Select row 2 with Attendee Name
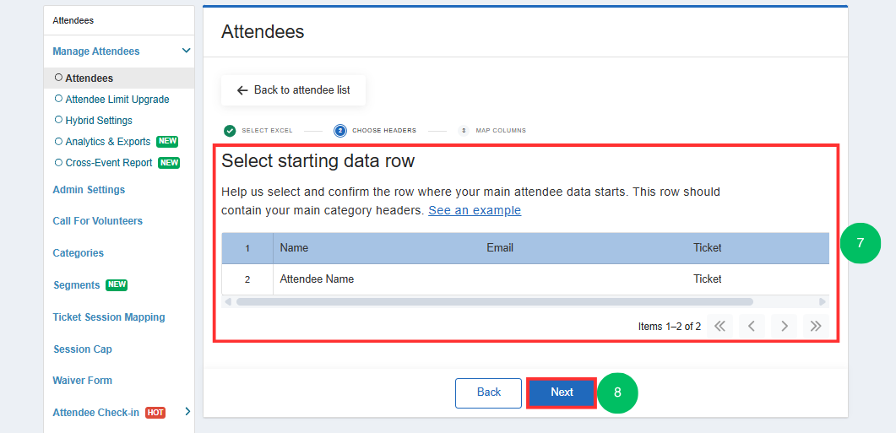The width and height of the screenshot is (896, 433). tap(525, 279)
